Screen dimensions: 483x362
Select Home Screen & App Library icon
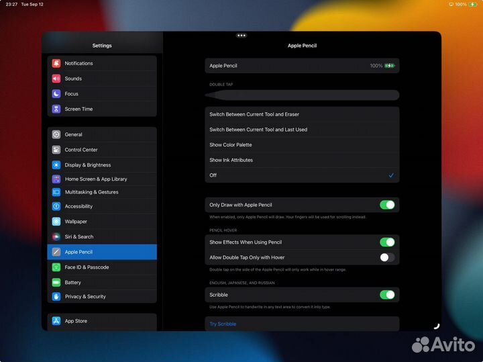coord(56,179)
